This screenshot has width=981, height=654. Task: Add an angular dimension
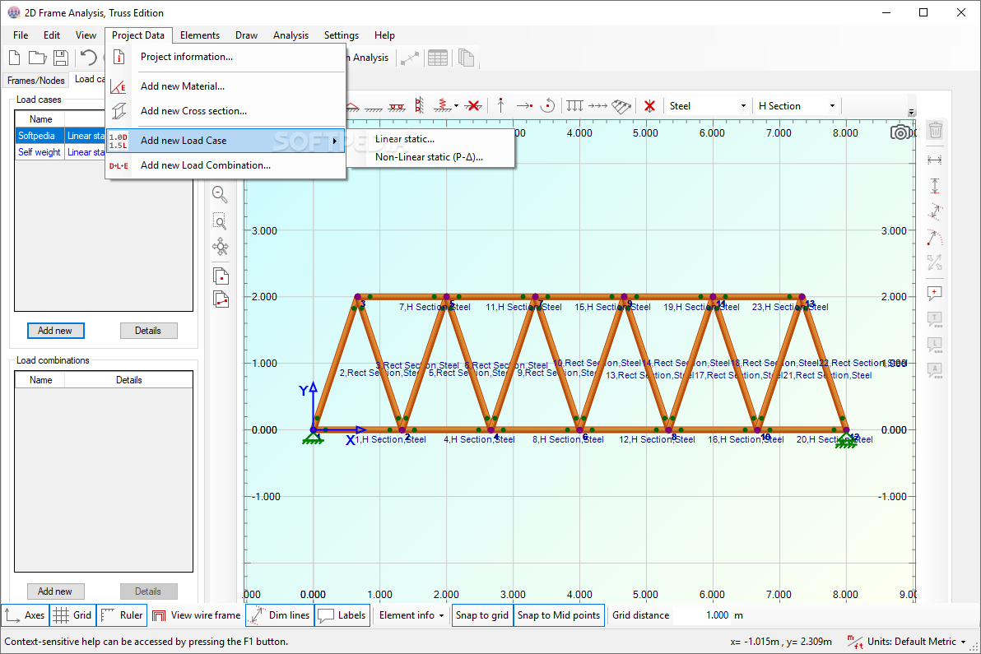(935, 238)
